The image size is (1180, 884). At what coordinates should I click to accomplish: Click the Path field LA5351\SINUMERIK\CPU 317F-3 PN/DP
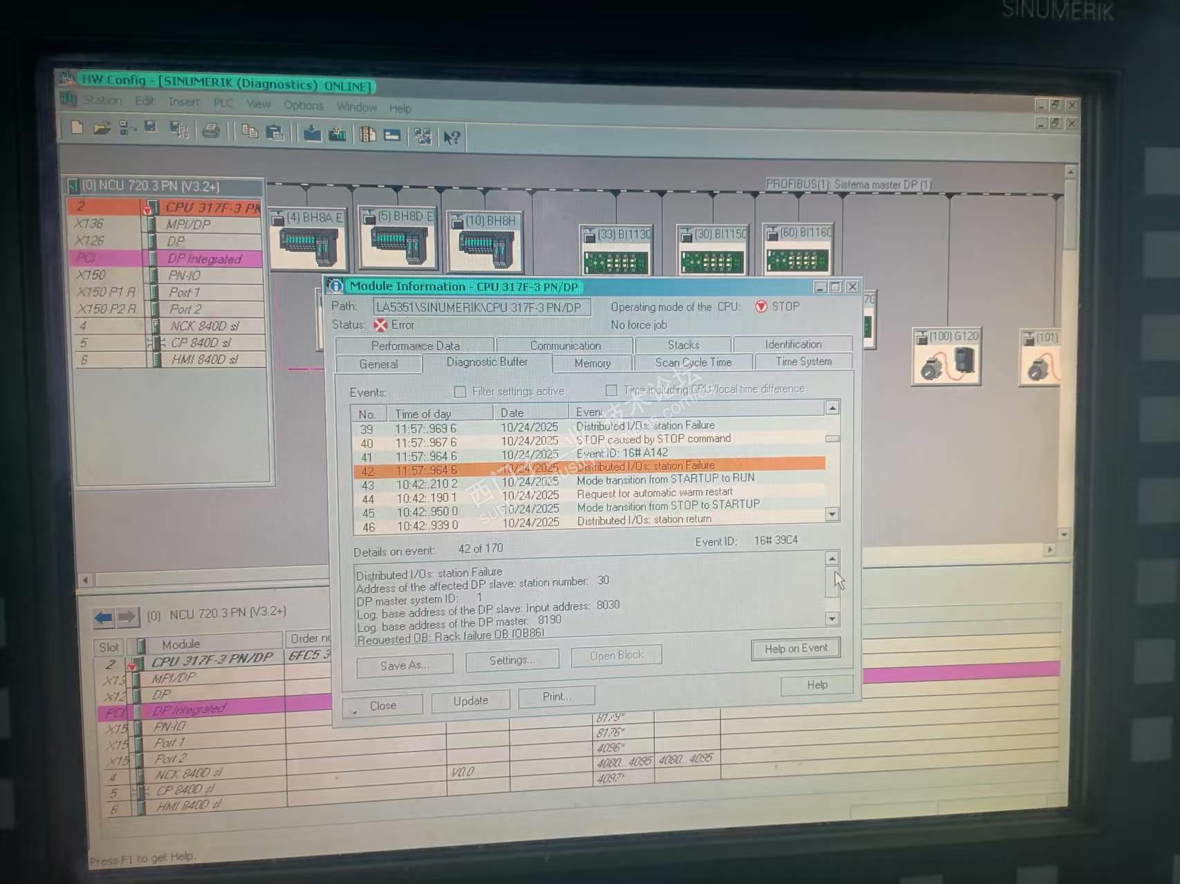pos(481,307)
